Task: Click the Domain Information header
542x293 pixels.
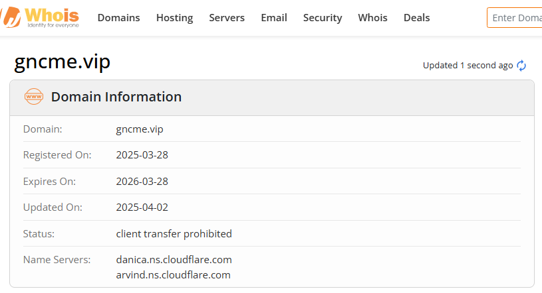Action: [116, 97]
